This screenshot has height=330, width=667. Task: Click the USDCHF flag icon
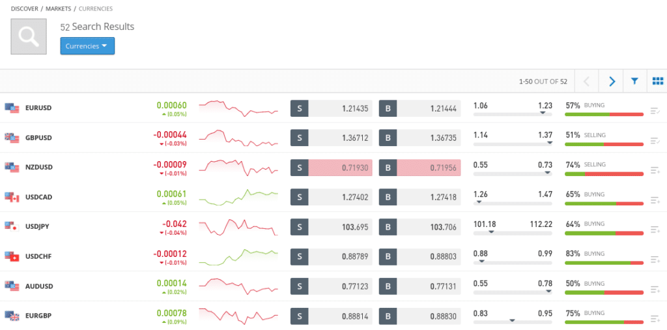[x=12, y=256]
